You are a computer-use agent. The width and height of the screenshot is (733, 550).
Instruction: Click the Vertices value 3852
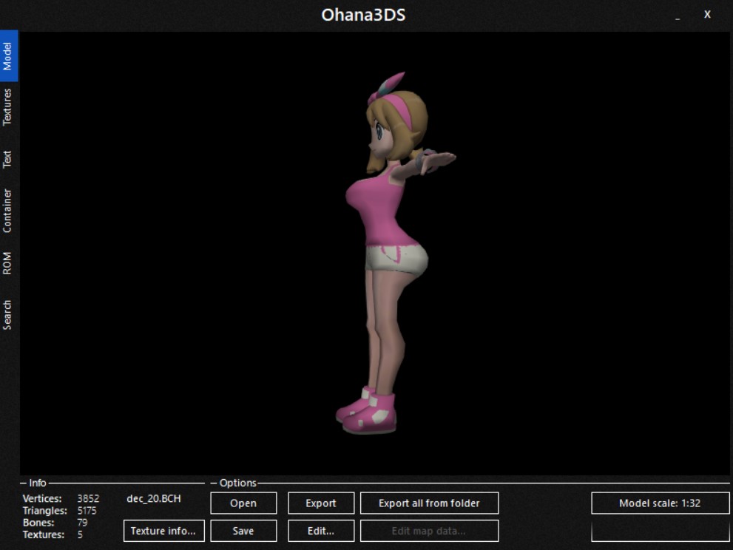(x=88, y=498)
